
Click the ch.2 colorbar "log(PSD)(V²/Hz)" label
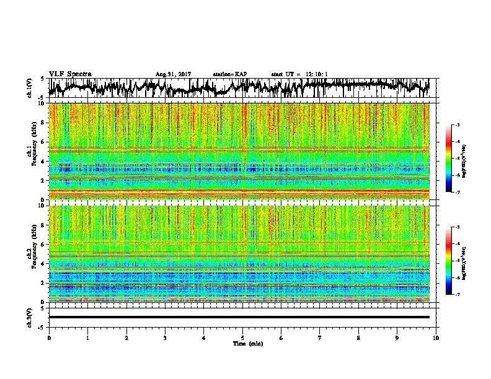[464, 263]
